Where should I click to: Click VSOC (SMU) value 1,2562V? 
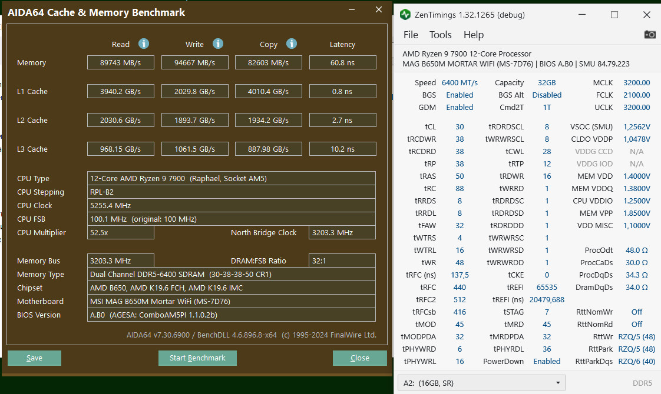click(x=636, y=126)
